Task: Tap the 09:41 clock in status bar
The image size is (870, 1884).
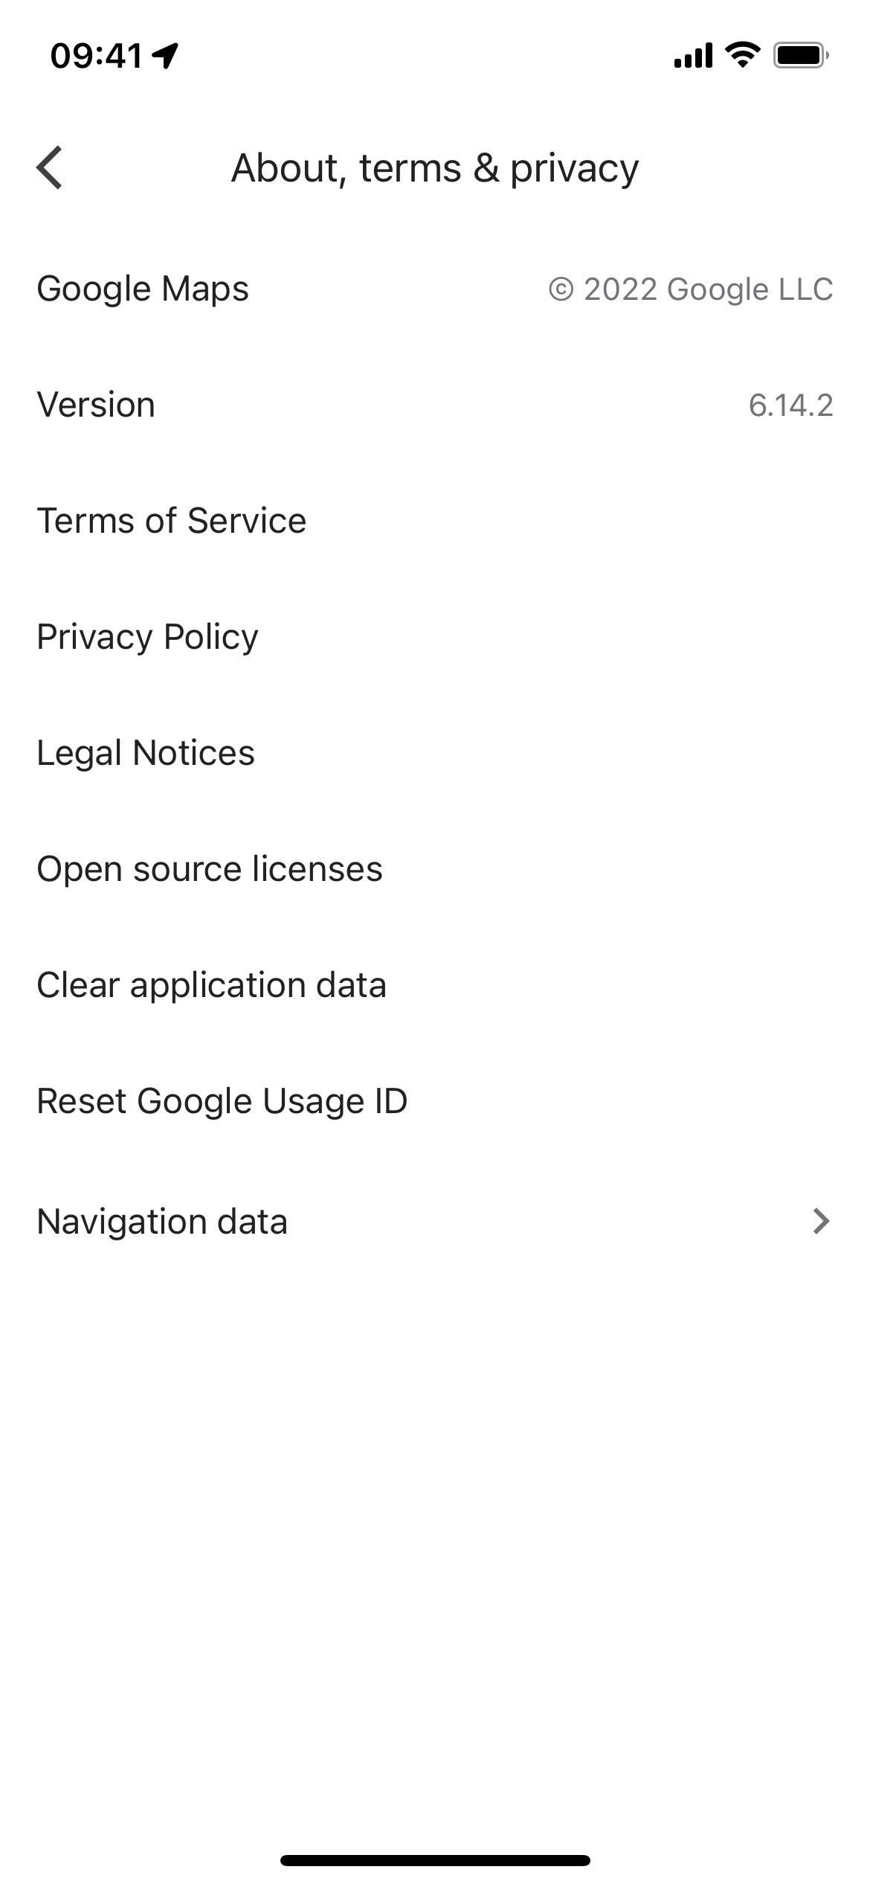Action: pyautogui.click(x=96, y=55)
